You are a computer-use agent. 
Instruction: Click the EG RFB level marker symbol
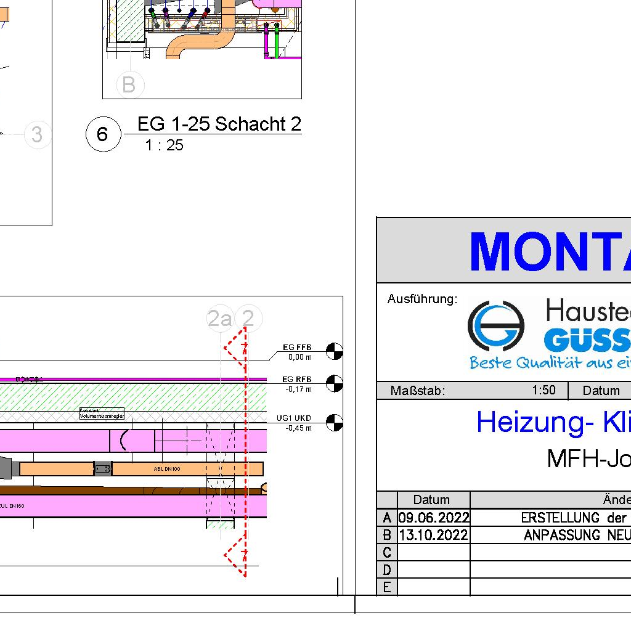click(x=334, y=383)
